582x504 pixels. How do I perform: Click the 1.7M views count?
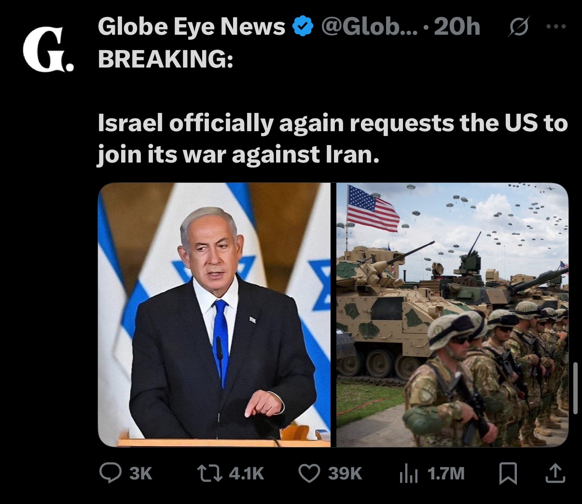pos(446,474)
